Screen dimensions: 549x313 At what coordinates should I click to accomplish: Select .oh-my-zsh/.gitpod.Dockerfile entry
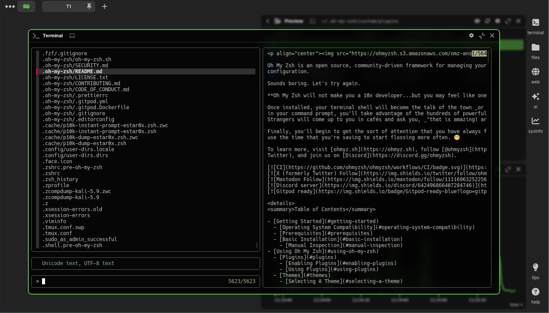click(86, 107)
